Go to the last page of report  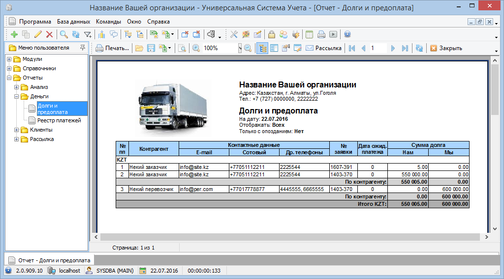click(405, 48)
